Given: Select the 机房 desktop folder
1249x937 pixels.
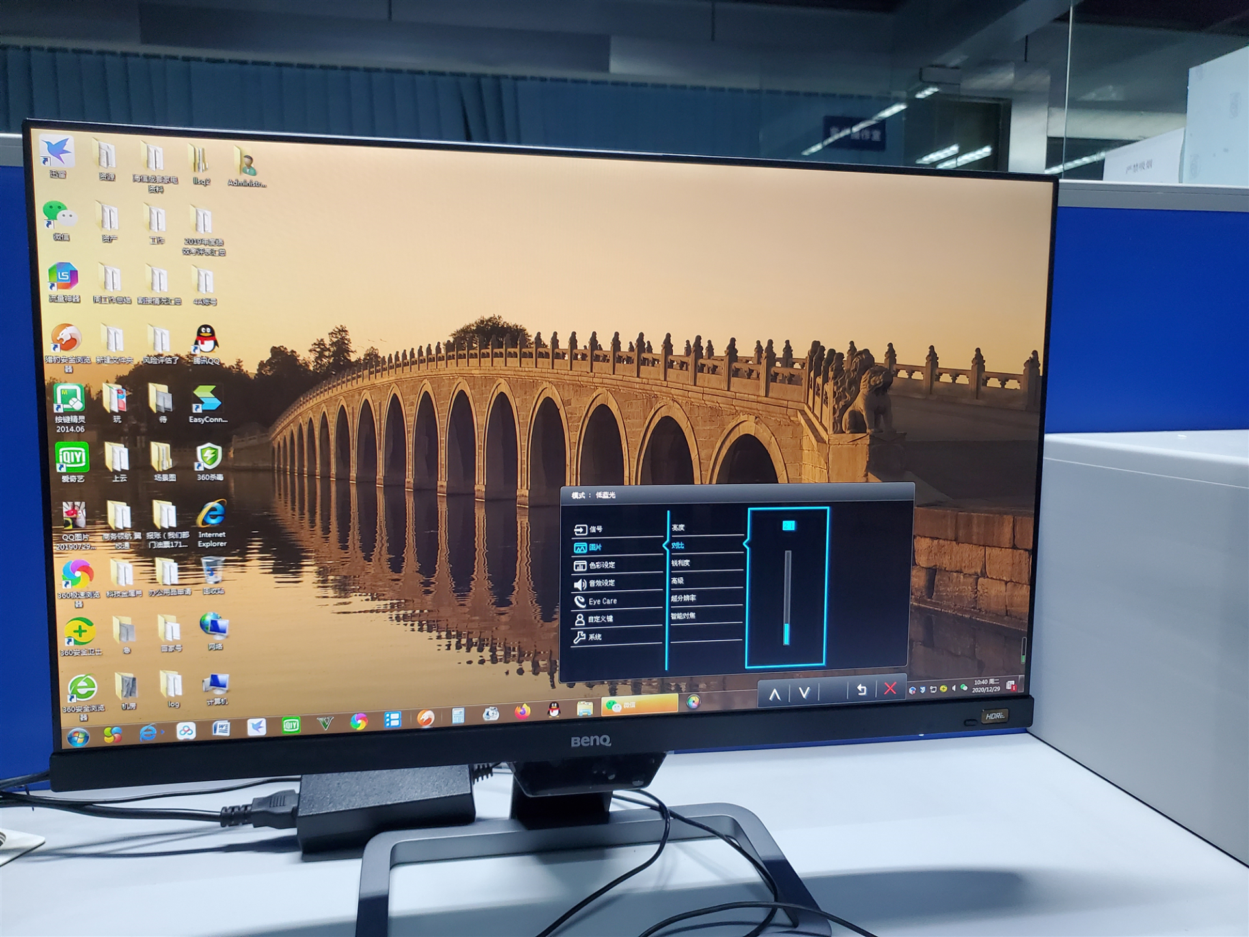Looking at the screenshot, I should (128, 691).
